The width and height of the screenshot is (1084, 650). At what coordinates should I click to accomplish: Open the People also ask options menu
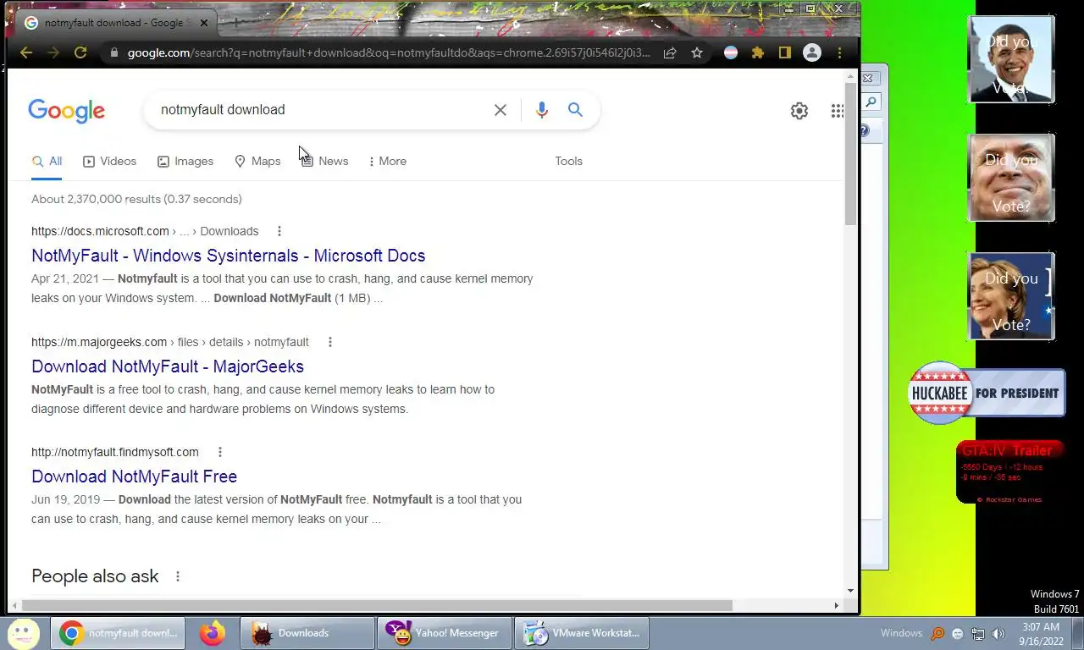click(x=177, y=576)
